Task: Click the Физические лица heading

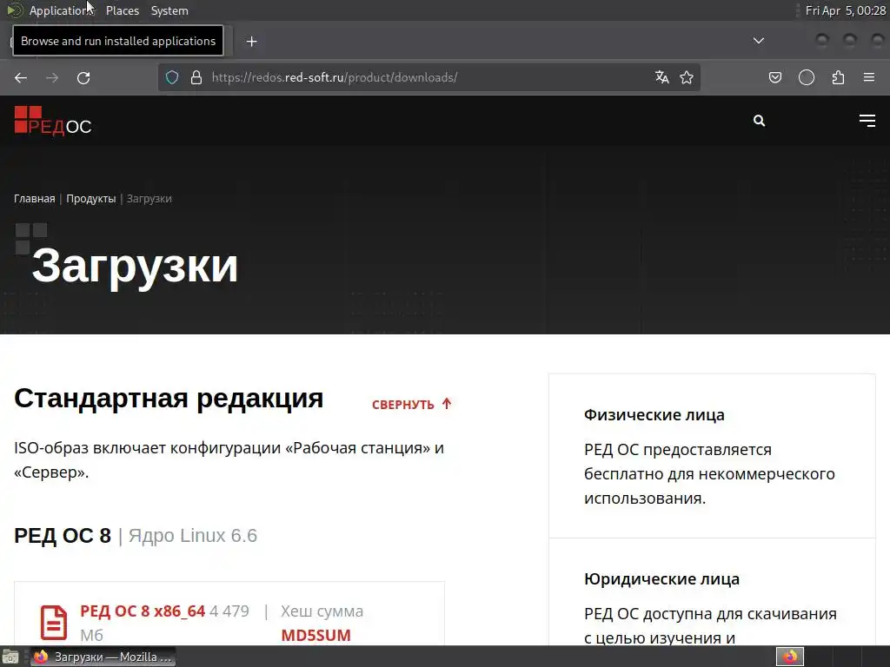Action: pos(654,414)
